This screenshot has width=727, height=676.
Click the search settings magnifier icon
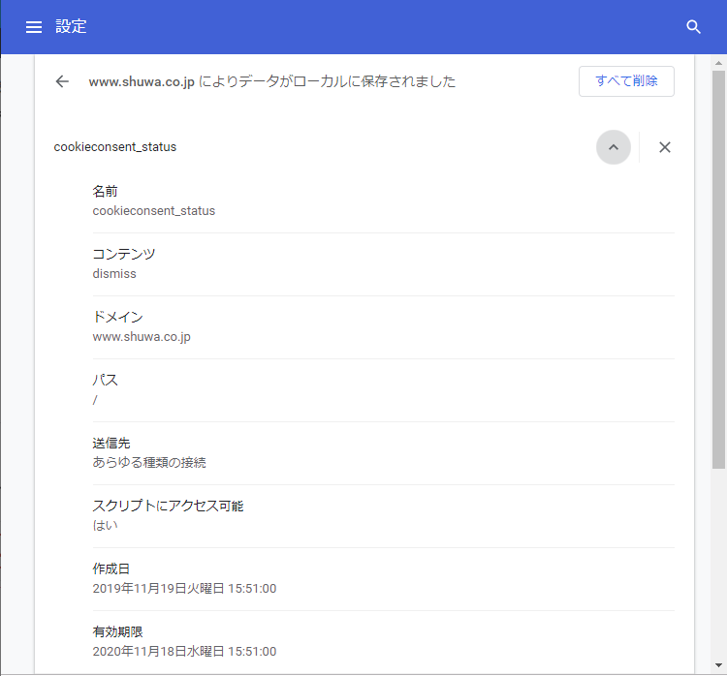(693, 27)
